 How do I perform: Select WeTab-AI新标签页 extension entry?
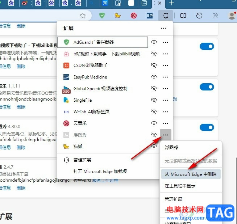pos(103,112)
